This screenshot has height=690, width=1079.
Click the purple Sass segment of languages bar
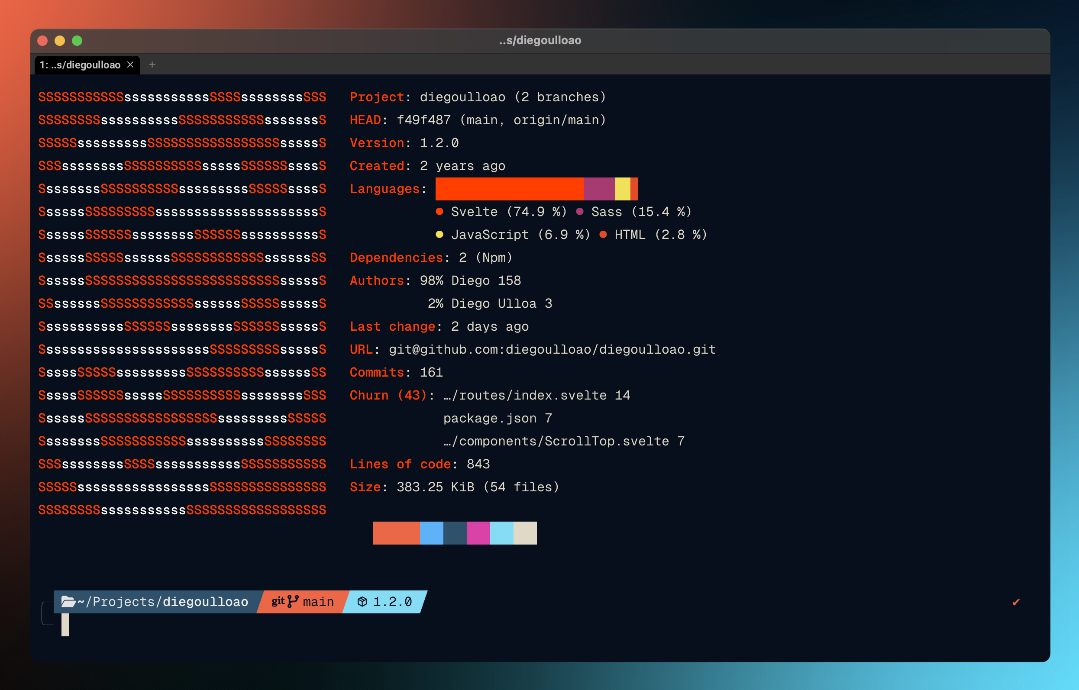pos(599,189)
